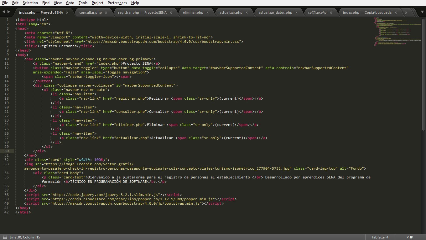Switch to the consultar.php tab
This screenshot has height=240, width=426.
(90, 12)
